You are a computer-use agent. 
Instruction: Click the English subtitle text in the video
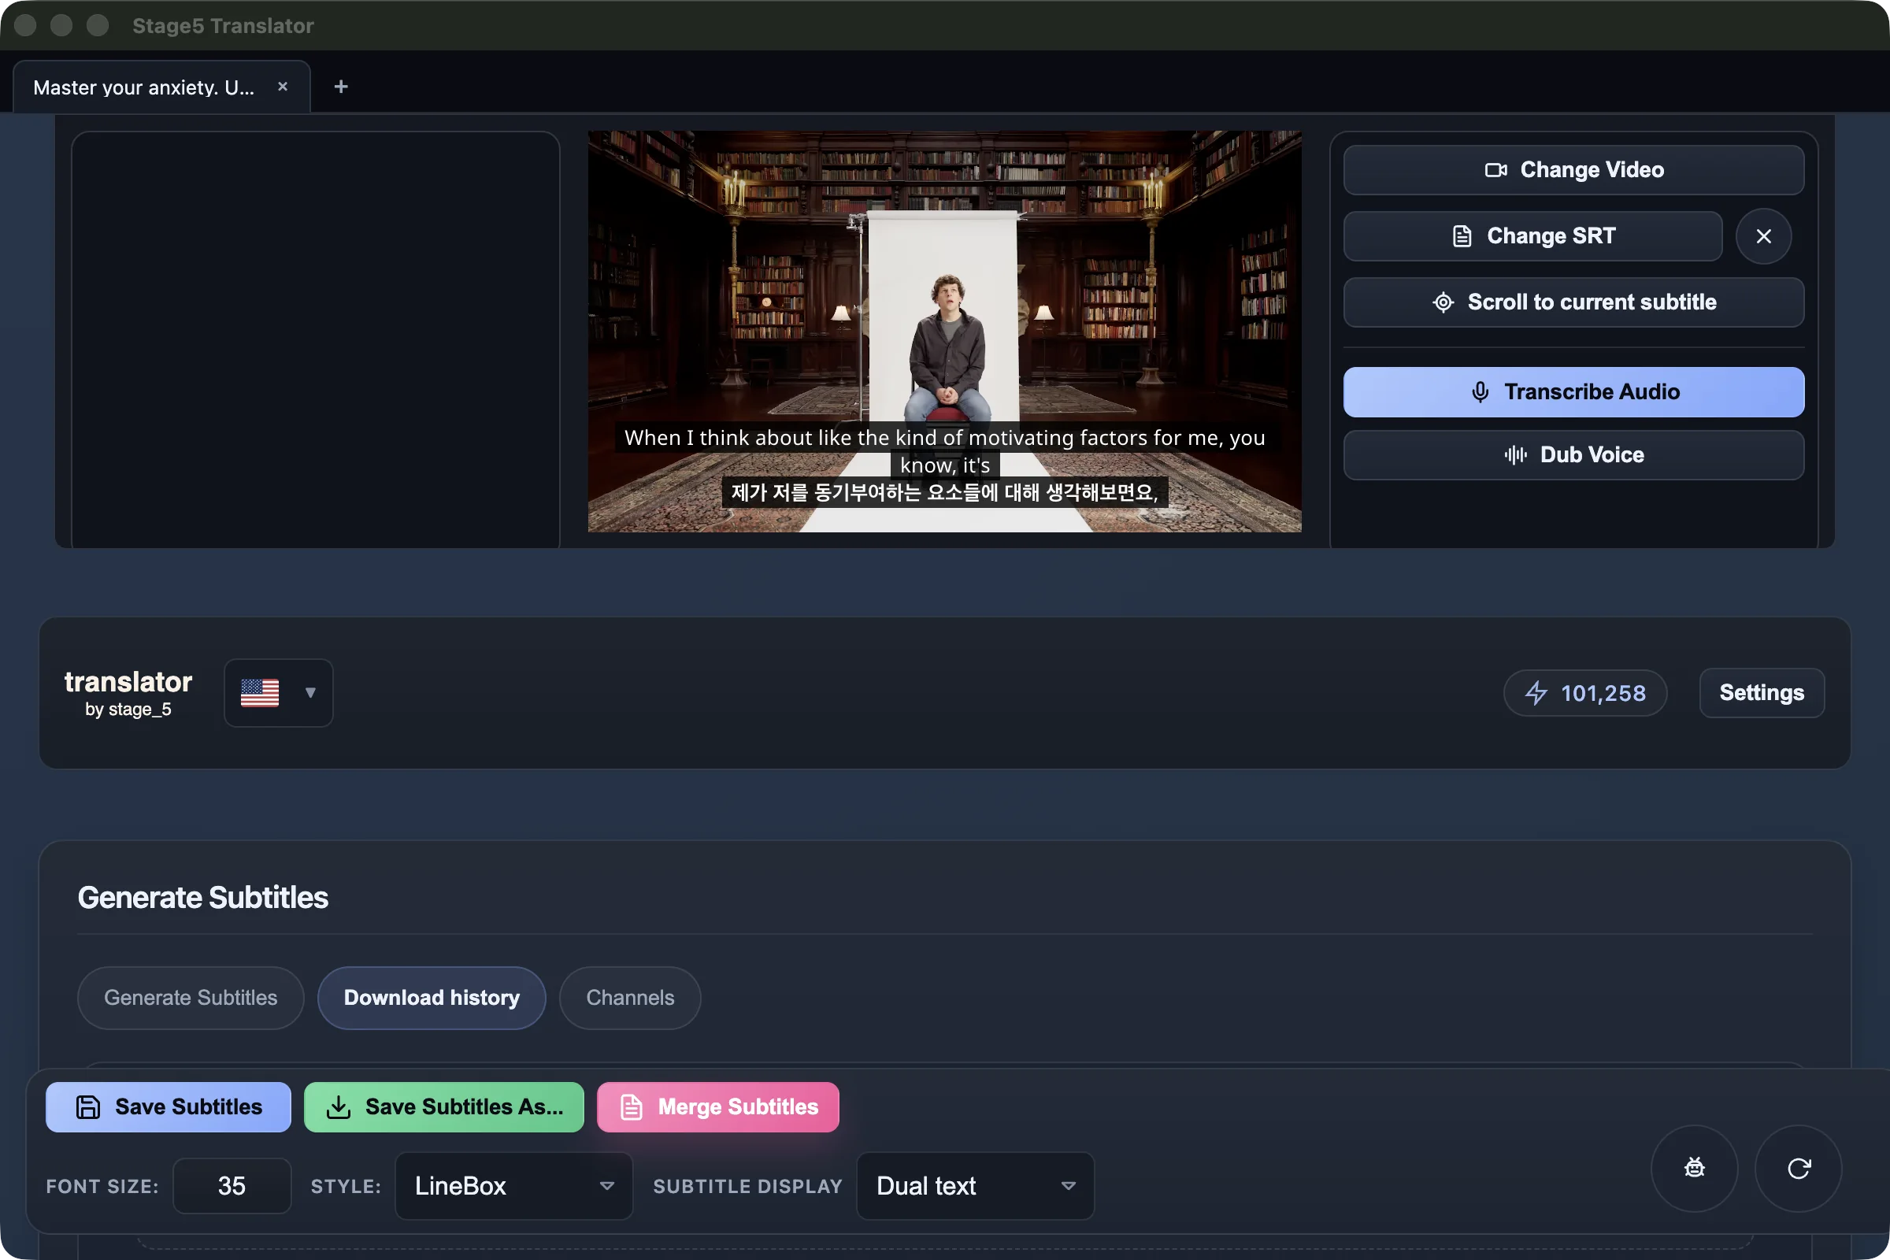pos(944,450)
